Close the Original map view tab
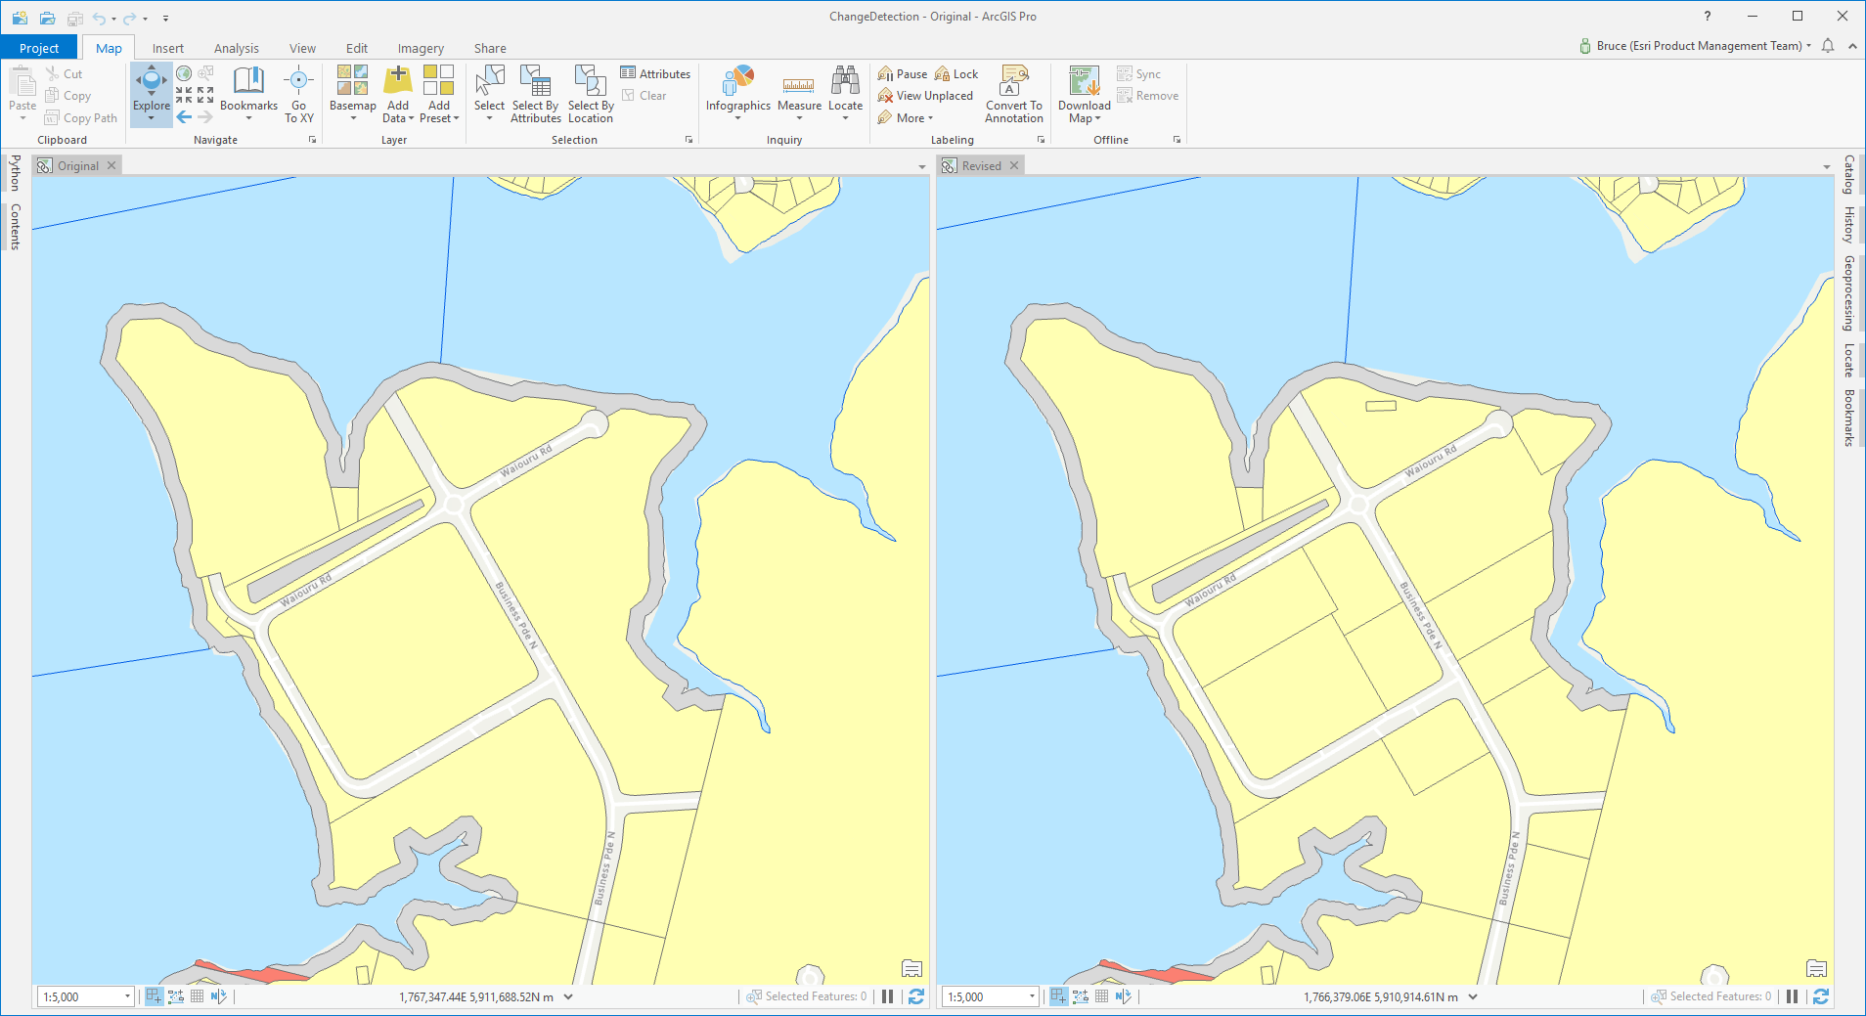 pos(111,165)
